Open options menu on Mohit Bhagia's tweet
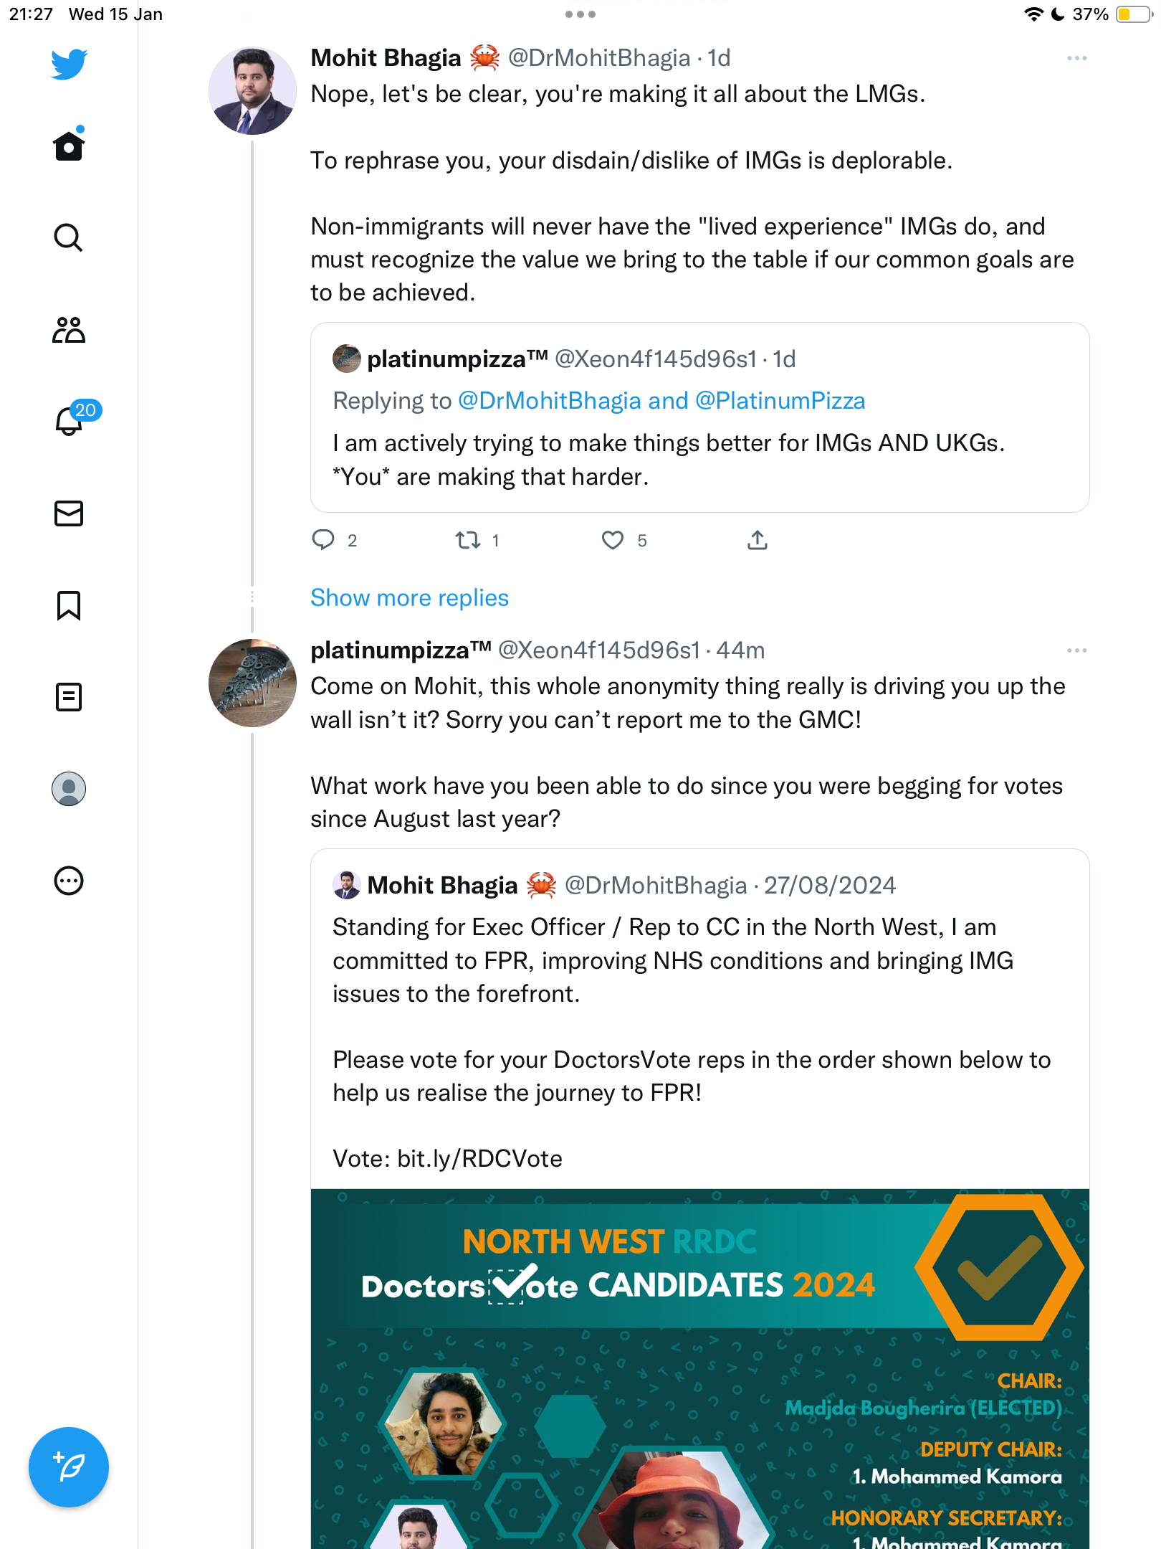 tap(1076, 58)
